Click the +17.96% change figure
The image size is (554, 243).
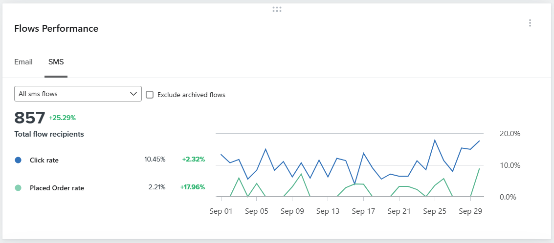(193, 187)
